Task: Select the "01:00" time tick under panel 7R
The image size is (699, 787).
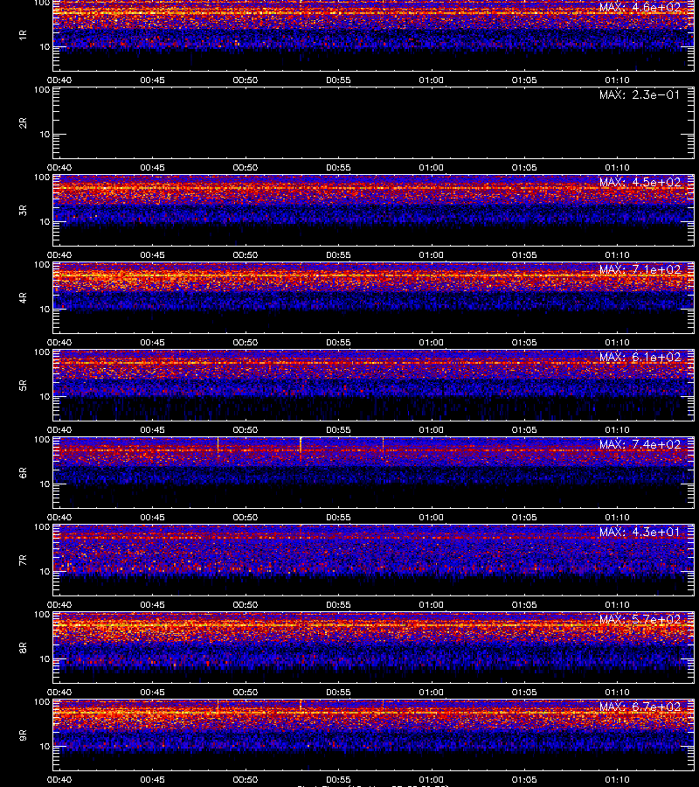Action: [432, 605]
